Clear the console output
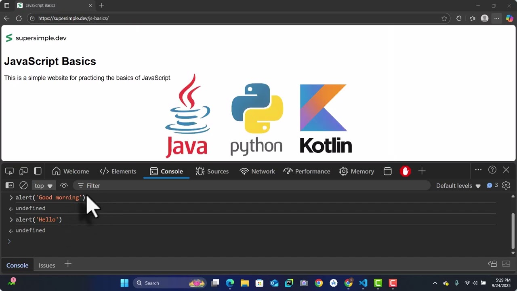The width and height of the screenshot is (517, 291). tap(23, 186)
